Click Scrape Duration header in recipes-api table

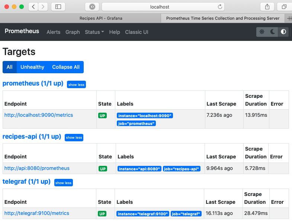point(256,153)
